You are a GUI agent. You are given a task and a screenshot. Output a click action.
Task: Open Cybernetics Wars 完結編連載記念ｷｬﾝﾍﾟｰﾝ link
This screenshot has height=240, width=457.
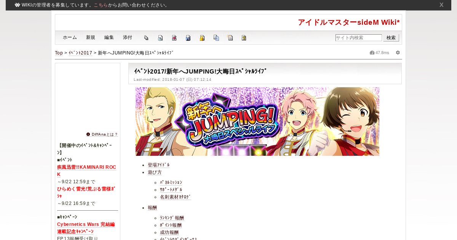click(x=86, y=228)
